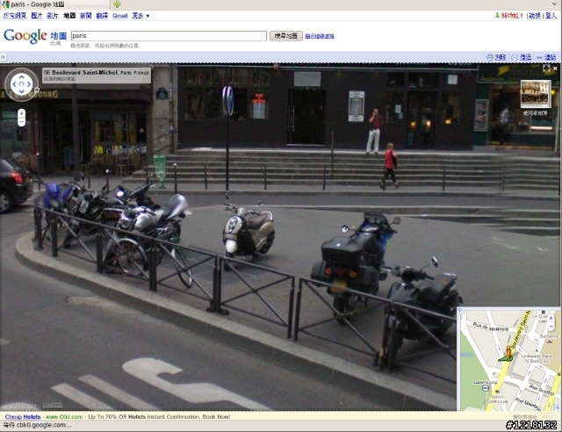Open the Videos link in Google bar
The image size is (562, 432).
click(53, 16)
